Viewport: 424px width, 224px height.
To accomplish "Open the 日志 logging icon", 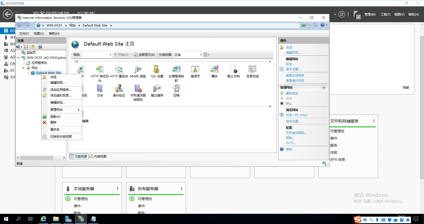I will tap(100, 89).
